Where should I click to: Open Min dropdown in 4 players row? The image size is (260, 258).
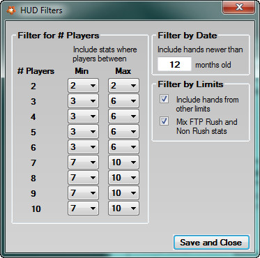click(x=83, y=116)
